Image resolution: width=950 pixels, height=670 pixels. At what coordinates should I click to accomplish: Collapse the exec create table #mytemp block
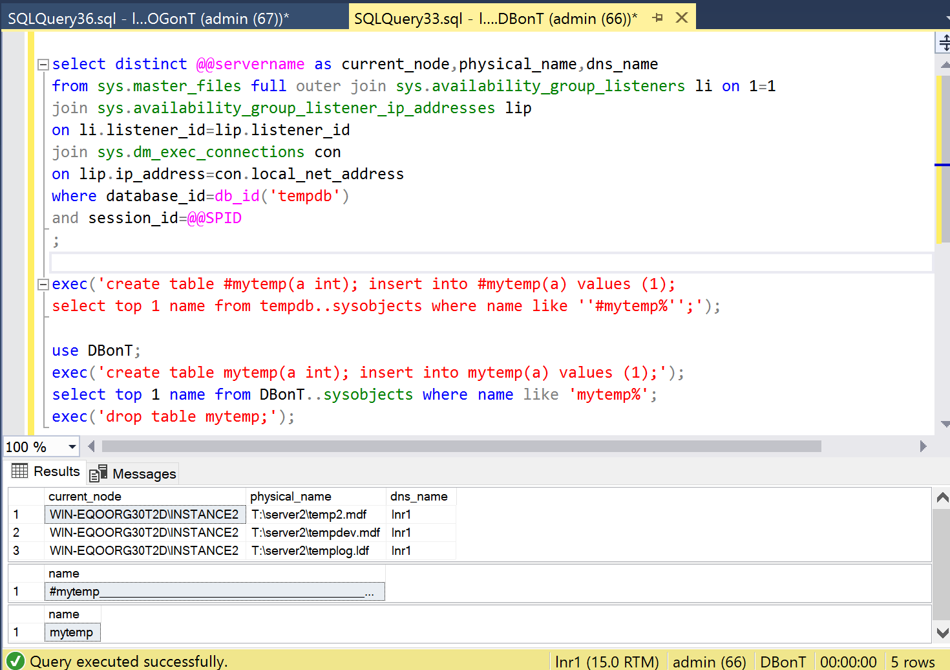tap(43, 285)
